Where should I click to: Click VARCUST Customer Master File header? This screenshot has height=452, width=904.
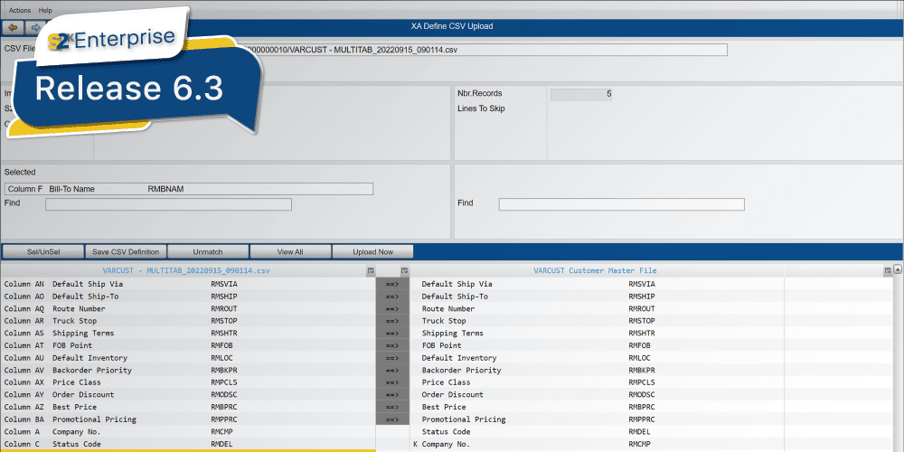(x=595, y=270)
